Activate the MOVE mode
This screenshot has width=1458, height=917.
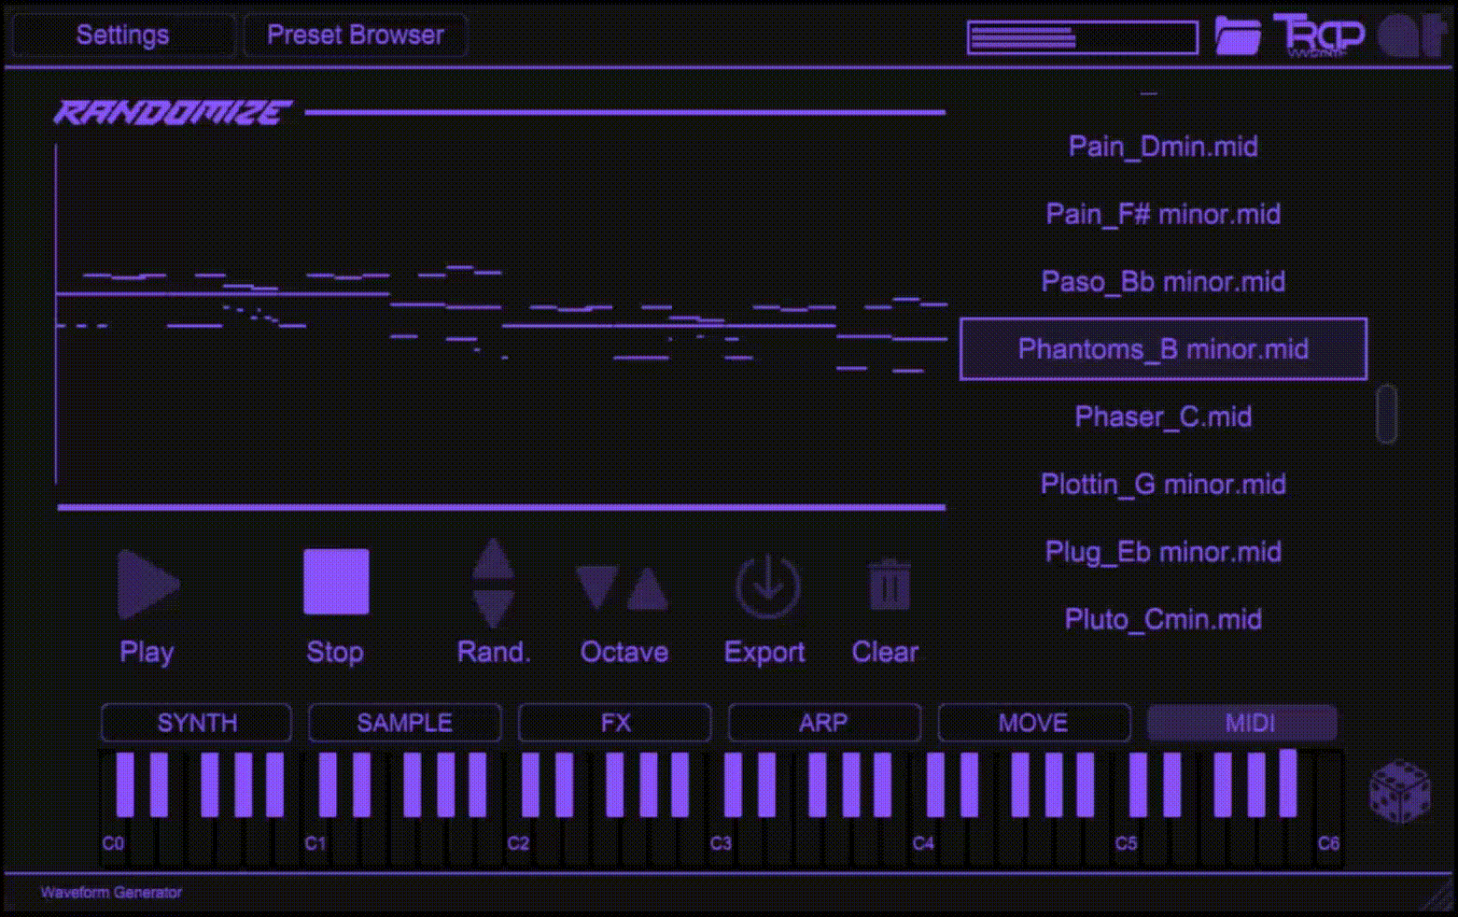click(1033, 722)
